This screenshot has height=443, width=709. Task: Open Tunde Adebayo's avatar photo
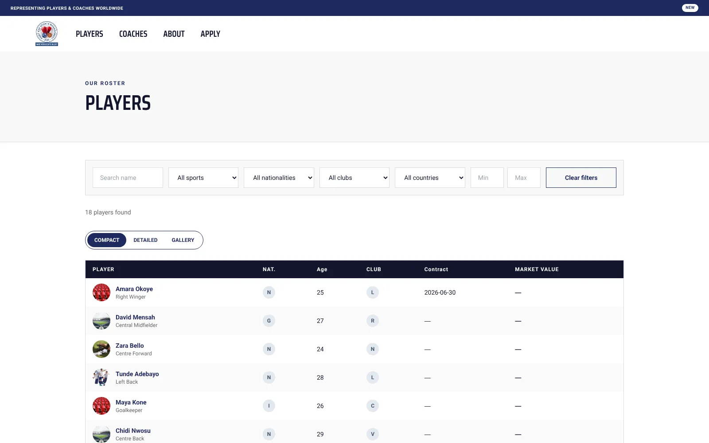point(101,377)
